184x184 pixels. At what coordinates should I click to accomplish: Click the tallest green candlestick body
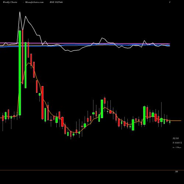(x=20, y=73)
